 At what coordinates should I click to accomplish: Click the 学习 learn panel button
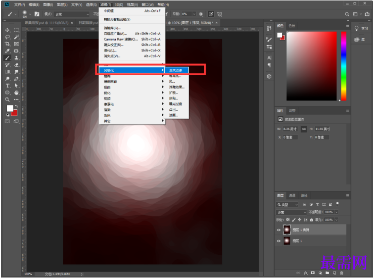click(x=362, y=28)
